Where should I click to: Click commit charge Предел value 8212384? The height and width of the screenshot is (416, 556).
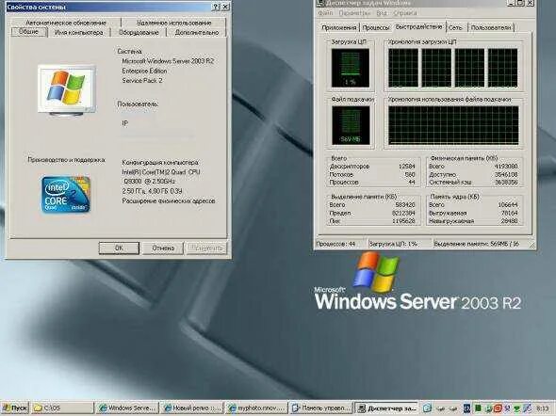403,213
